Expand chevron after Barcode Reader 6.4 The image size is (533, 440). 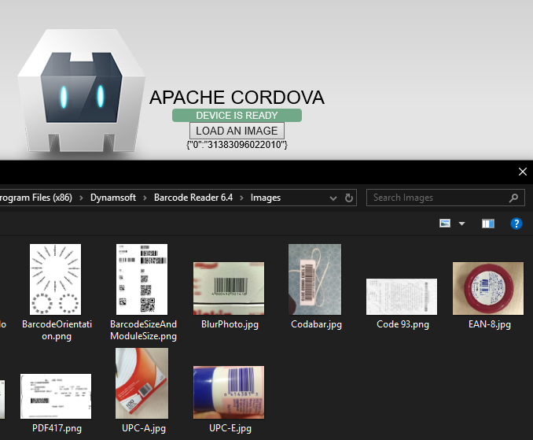coord(241,198)
